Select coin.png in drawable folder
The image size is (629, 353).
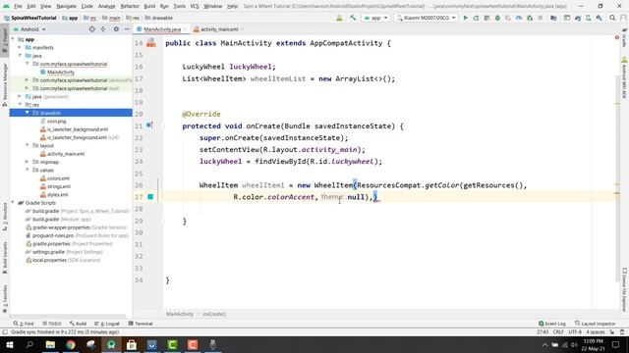pyautogui.click(x=57, y=121)
